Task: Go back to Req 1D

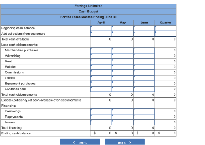Action: point(80,142)
